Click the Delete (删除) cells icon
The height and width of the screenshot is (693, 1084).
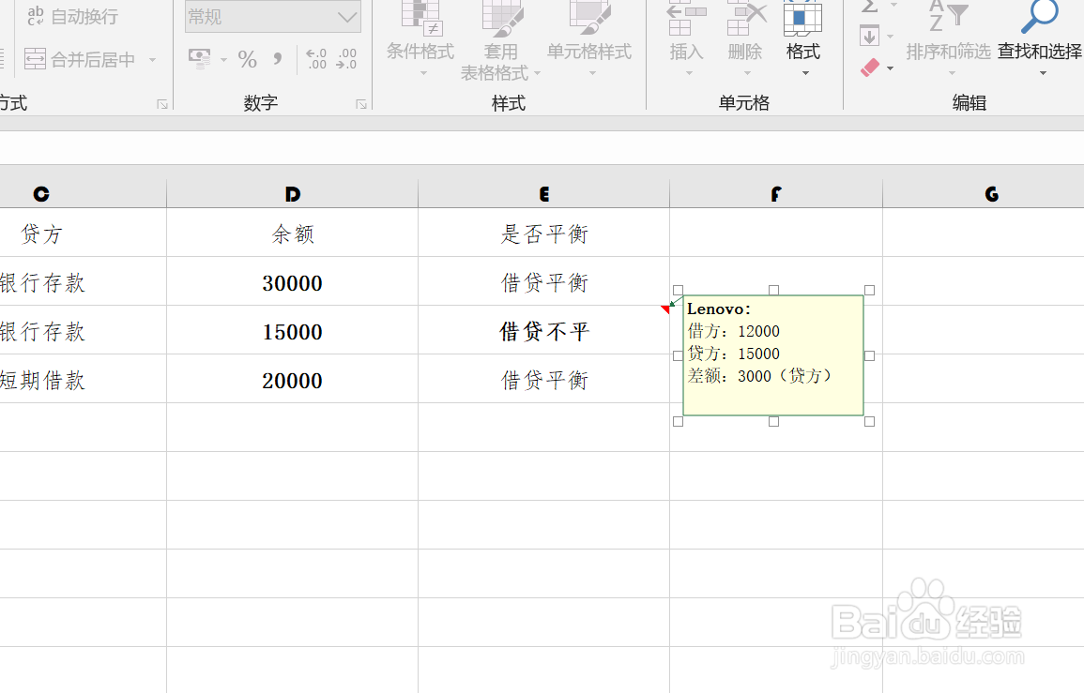(745, 19)
